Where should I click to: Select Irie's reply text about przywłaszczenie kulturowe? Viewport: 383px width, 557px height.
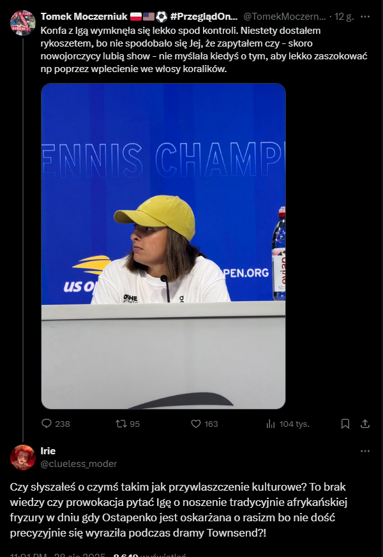pyautogui.click(x=178, y=510)
